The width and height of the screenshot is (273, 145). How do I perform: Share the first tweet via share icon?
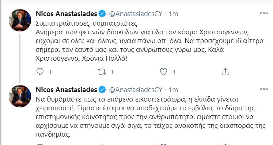pyautogui.click(x=225, y=72)
